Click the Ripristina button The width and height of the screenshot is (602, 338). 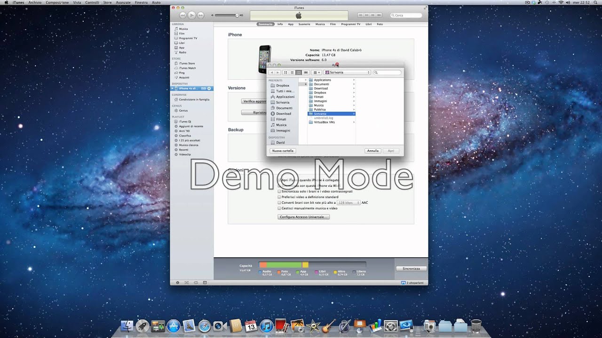(254, 113)
